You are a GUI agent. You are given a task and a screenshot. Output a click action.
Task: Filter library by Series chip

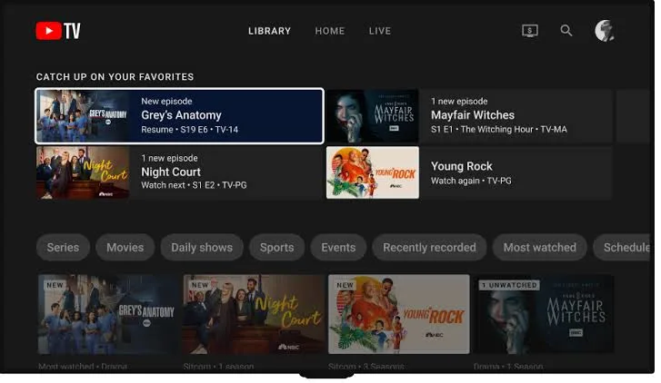point(63,248)
